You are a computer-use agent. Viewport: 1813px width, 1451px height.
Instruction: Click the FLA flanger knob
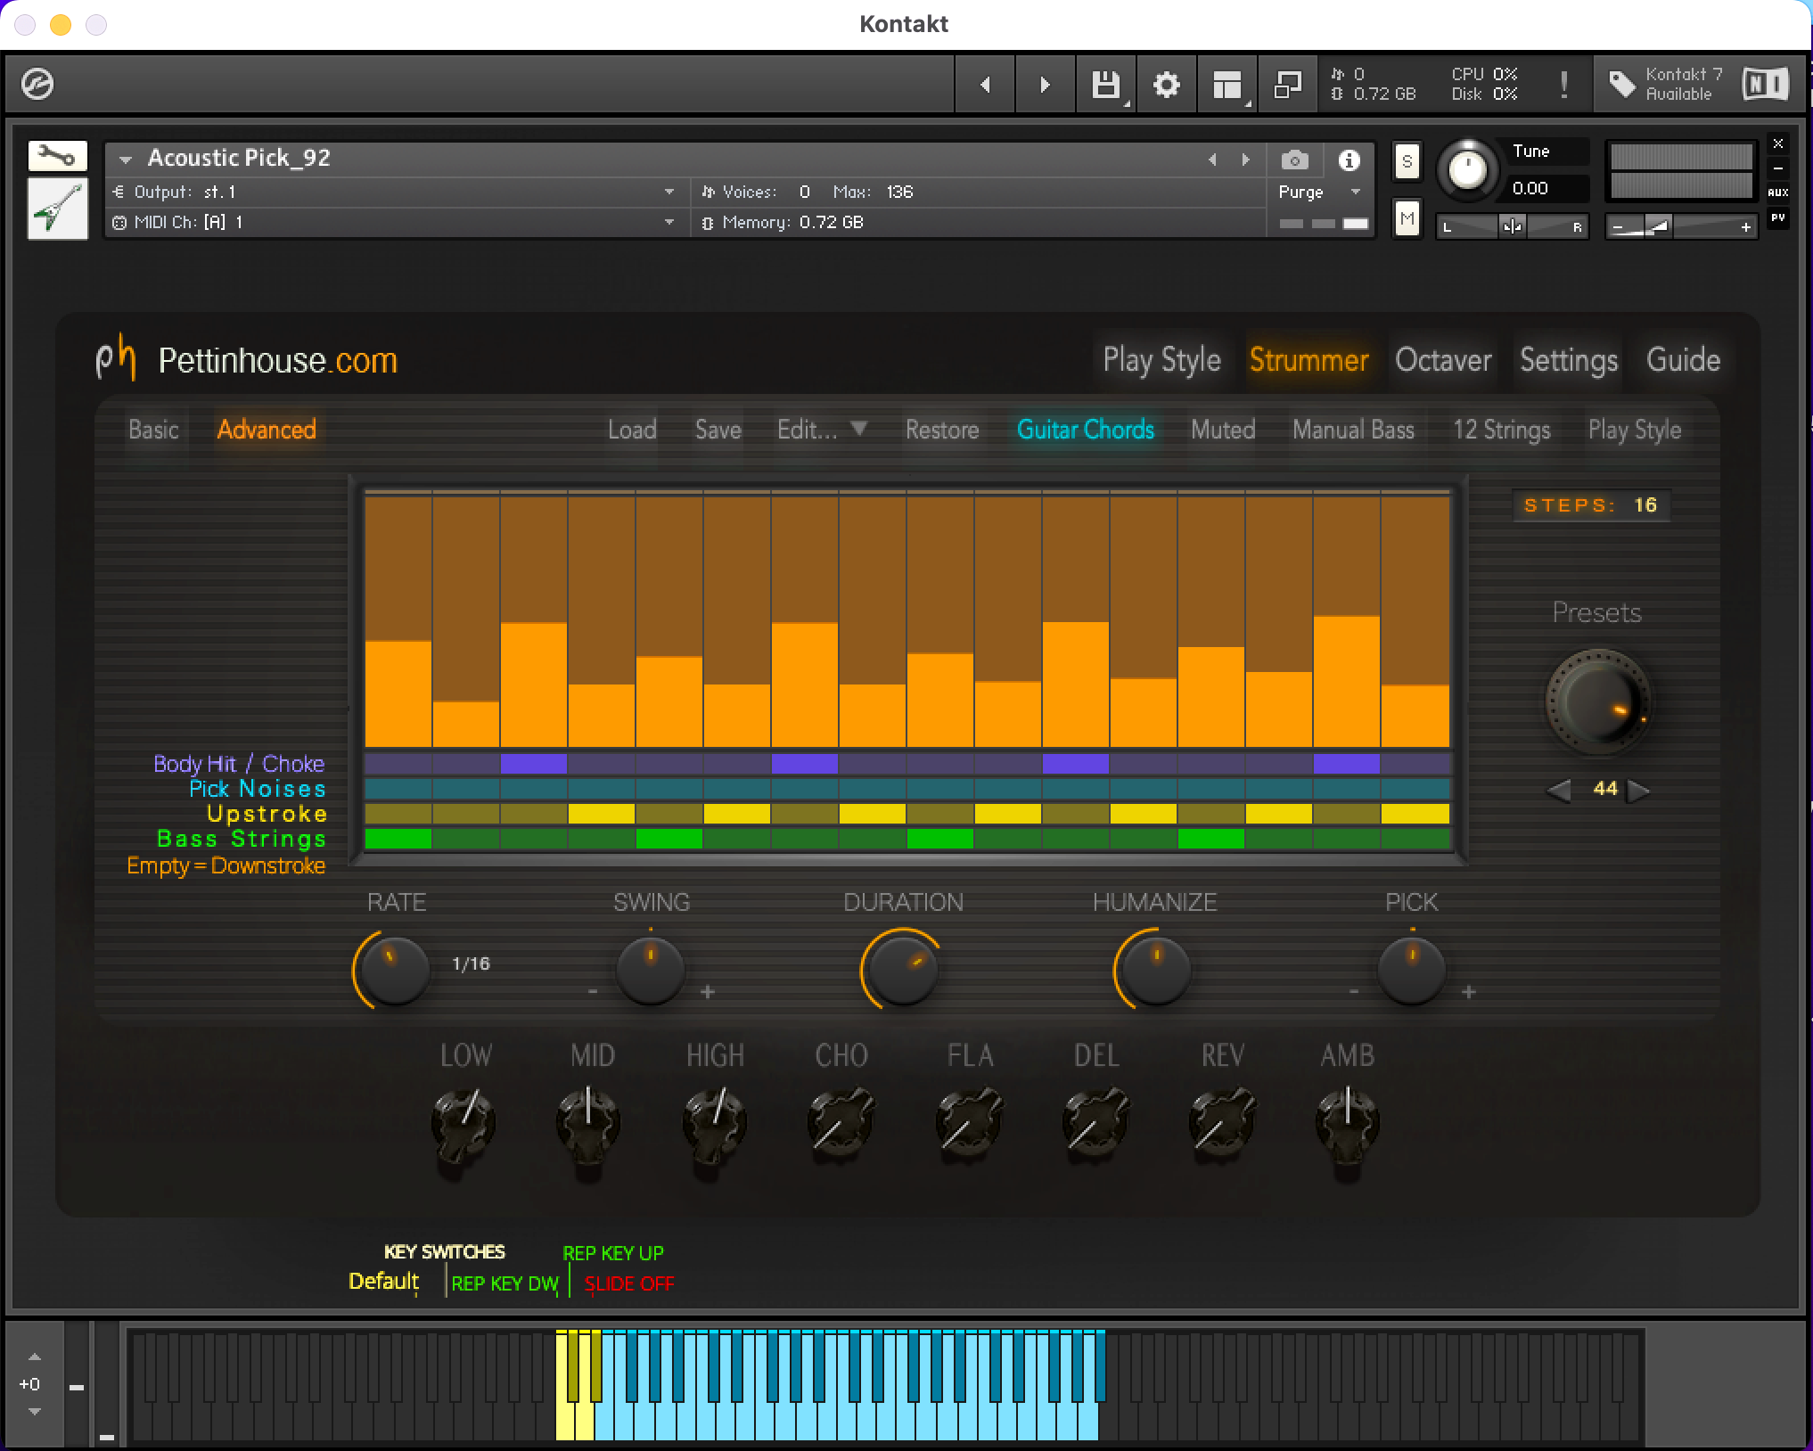(x=969, y=1123)
